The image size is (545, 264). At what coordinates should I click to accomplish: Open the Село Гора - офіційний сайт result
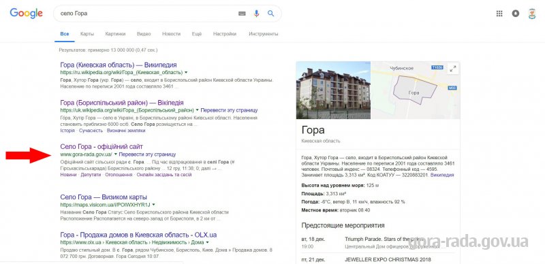[102, 146]
